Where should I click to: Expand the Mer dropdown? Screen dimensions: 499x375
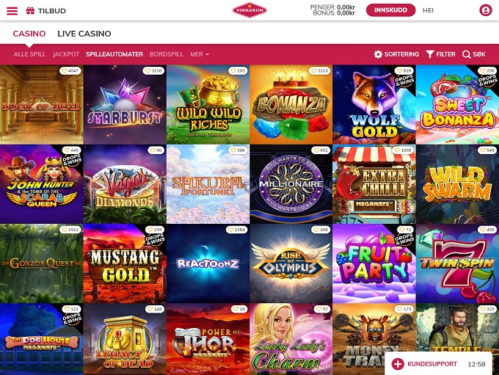(x=200, y=54)
